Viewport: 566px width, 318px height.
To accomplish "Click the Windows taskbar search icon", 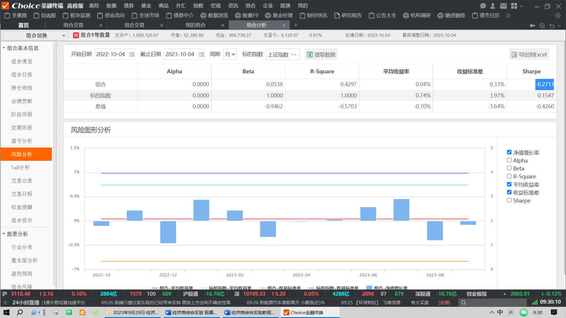I will 20,312.
